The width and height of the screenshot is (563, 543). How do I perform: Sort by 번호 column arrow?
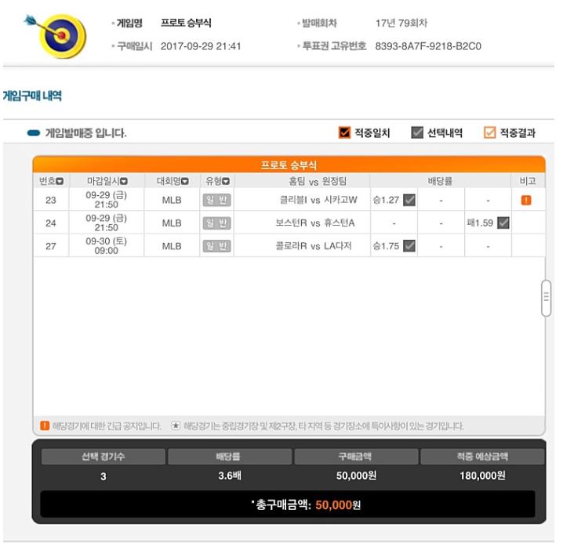(60, 182)
